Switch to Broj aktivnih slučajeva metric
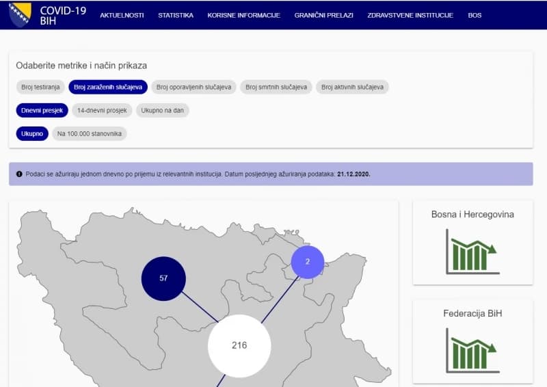Image resolution: width=547 pixels, height=387 pixels. pos(352,87)
